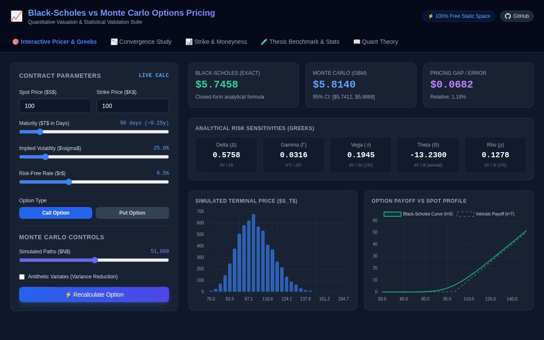544x340 pixels.
Task: Click the target emoji on Interactive Pricer tab
Action: (15, 42)
